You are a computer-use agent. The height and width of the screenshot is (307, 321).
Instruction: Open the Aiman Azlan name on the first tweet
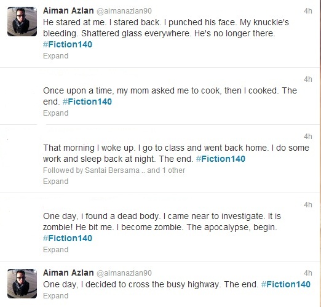pos(68,10)
